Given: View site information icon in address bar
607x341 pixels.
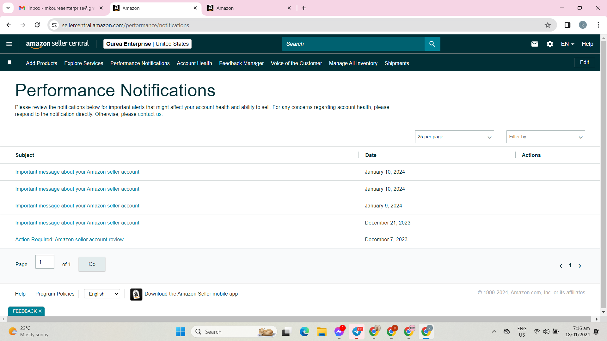Looking at the screenshot, I should pos(54,25).
